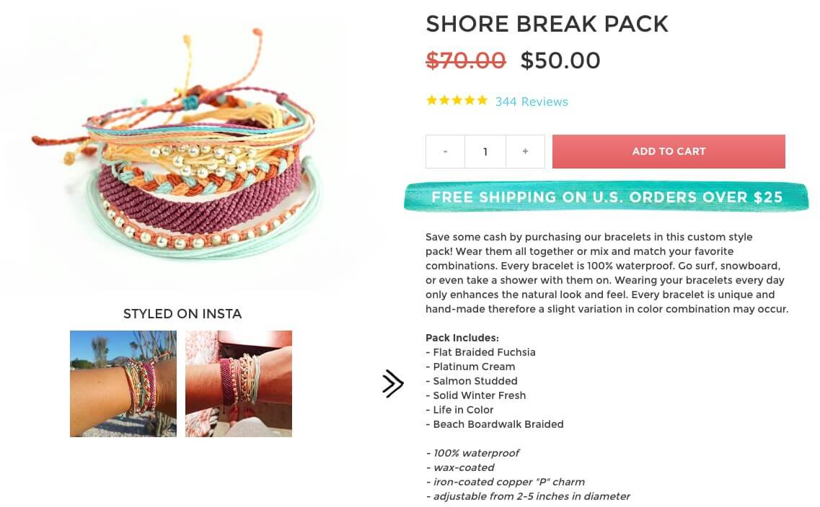Viewport: 820px width, 507px height.
Task: Select the first Styled on Insta thumbnail
Action: (x=123, y=383)
